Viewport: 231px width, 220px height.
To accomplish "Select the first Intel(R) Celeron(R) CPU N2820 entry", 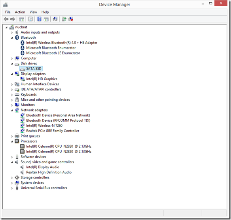I will (59, 146).
